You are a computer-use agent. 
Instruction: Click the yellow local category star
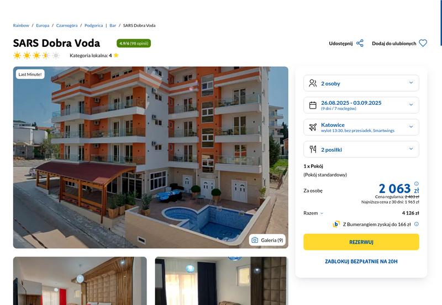[116, 55]
